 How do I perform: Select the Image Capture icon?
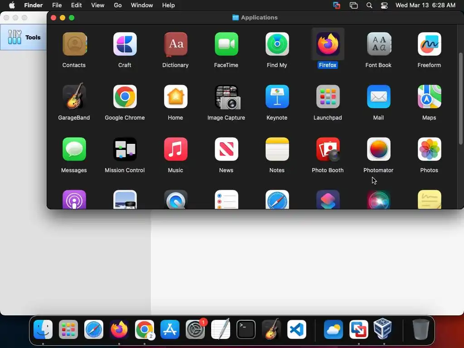(227, 97)
